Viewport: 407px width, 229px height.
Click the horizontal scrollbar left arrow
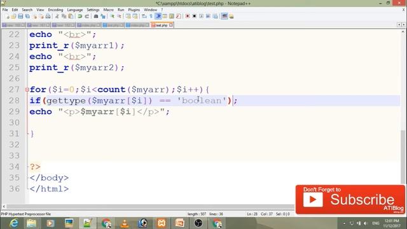(x=4, y=207)
